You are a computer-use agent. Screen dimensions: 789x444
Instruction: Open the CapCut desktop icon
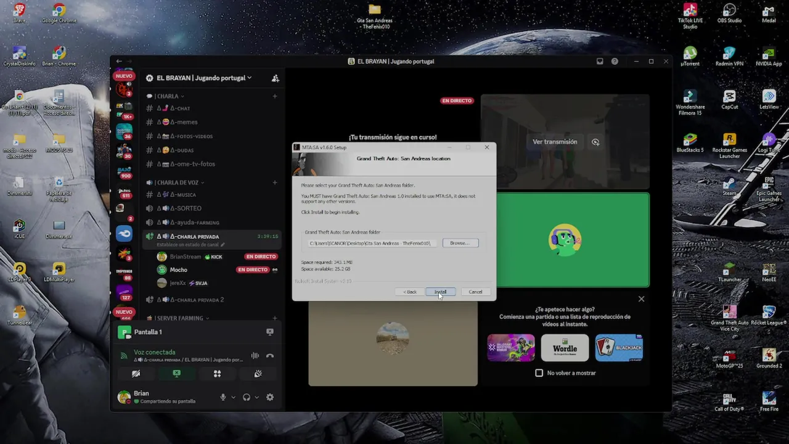tap(729, 100)
